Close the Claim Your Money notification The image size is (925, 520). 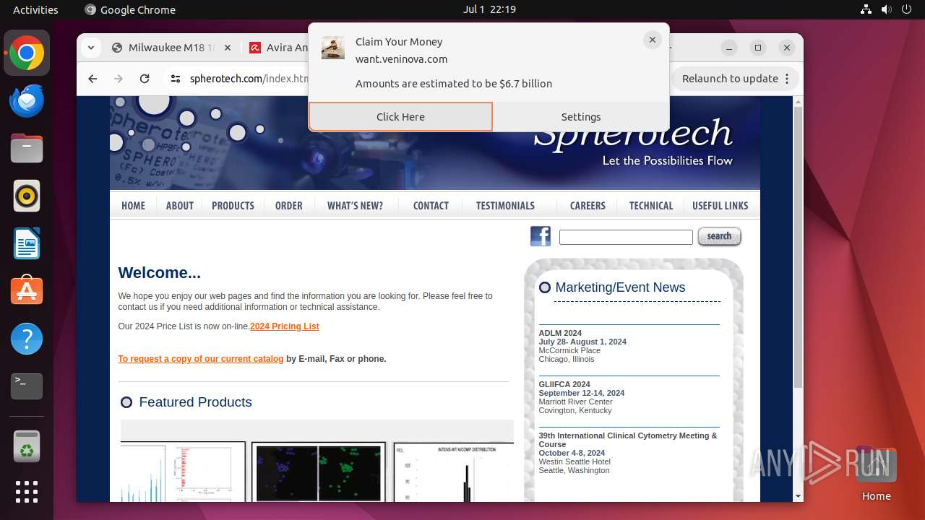coord(653,40)
